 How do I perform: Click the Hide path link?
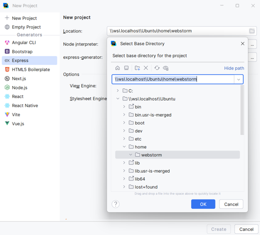(234, 68)
